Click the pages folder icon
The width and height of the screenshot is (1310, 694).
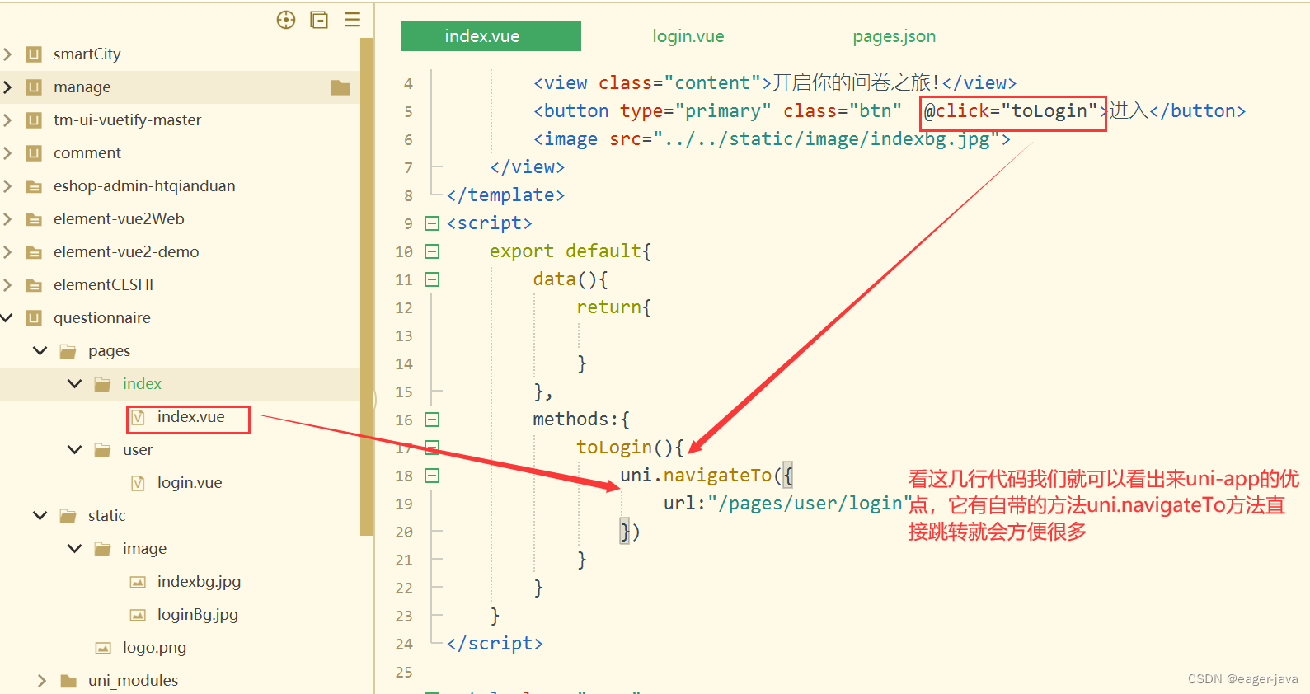pos(68,351)
